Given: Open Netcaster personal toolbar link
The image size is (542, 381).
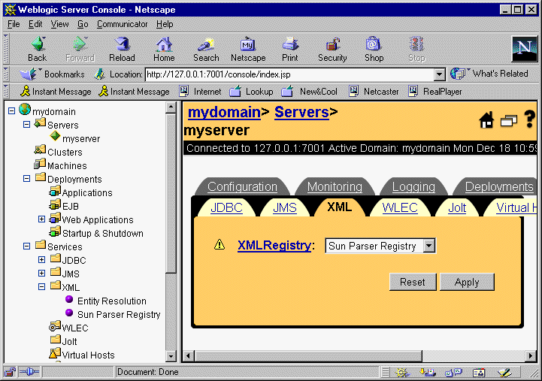Looking at the screenshot, I should click(374, 92).
